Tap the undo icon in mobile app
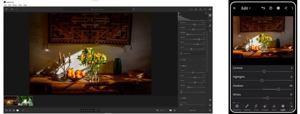Screen dimensions: 300x114 pos(263,8)
